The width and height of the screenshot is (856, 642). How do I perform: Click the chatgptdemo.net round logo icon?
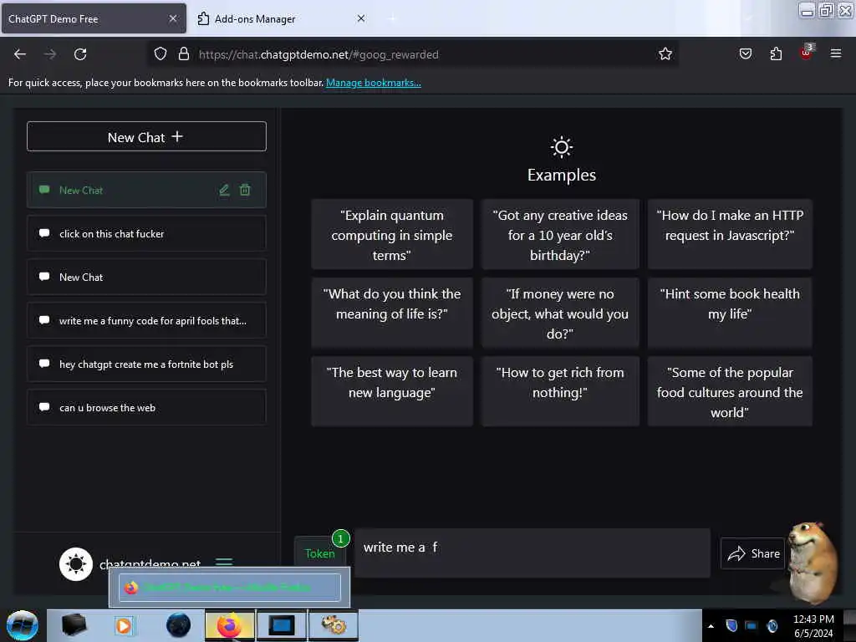click(76, 564)
